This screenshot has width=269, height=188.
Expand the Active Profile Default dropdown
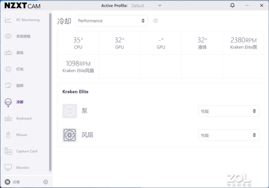pos(146,5)
